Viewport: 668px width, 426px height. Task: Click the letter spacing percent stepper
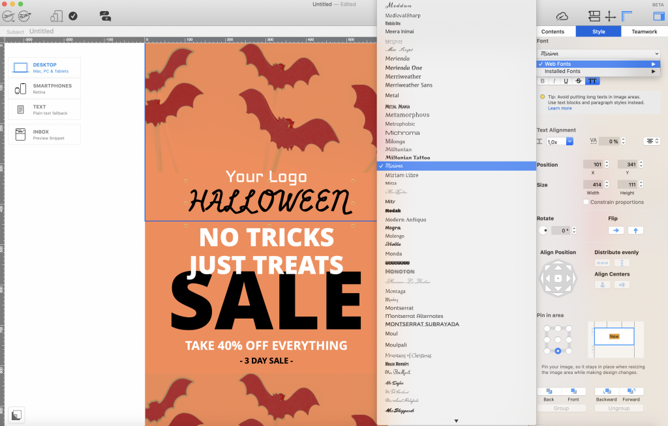click(x=624, y=141)
